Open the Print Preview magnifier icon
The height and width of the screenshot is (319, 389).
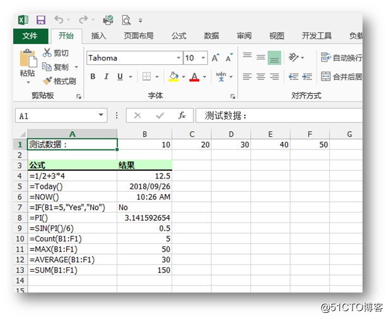(x=126, y=20)
